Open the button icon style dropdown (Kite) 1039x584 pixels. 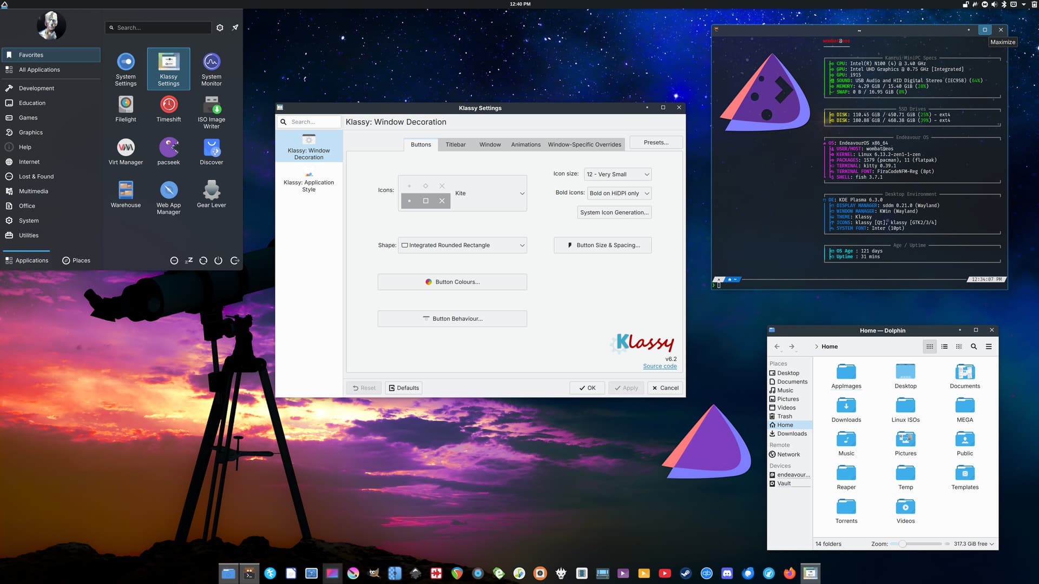click(463, 193)
